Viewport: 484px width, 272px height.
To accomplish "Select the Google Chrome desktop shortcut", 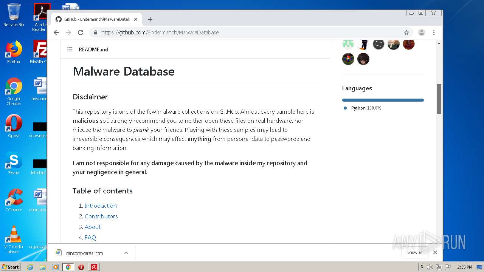I will click(14, 91).
